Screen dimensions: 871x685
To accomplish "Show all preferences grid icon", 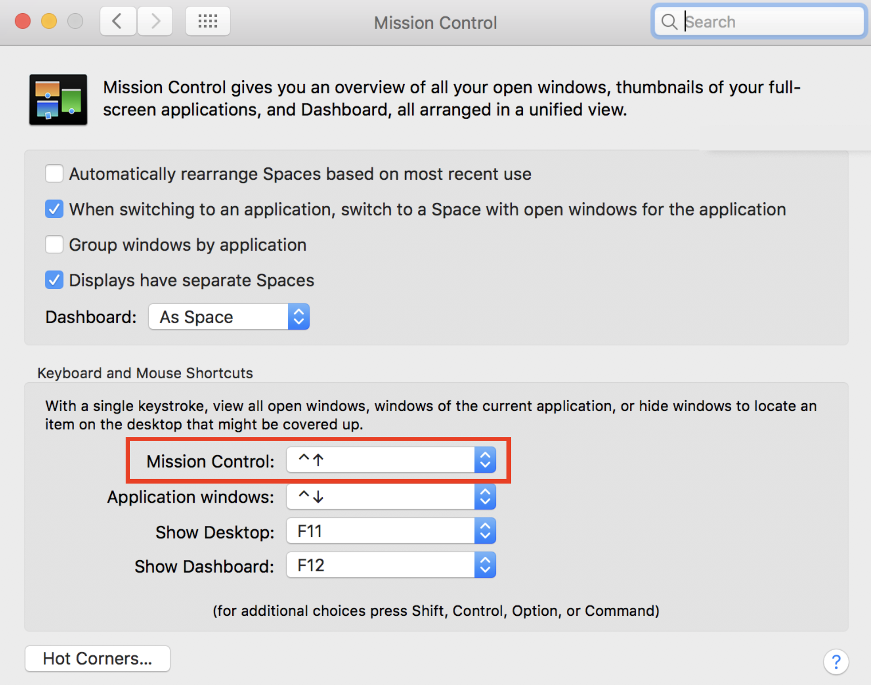I will click(x=208, y=21).
